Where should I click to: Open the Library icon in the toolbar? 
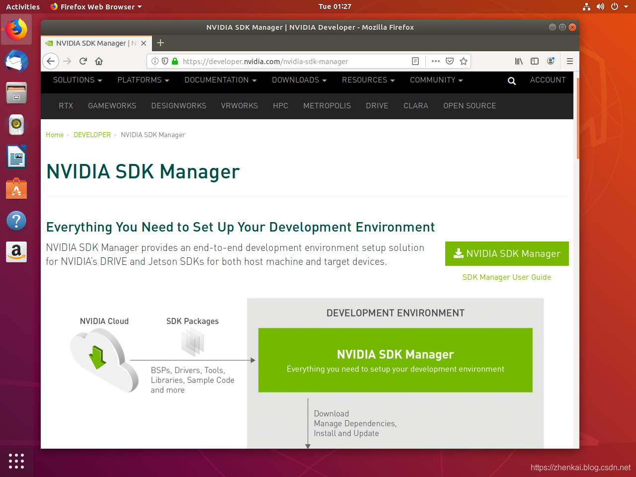pyautogui.click(x=519, y=61)
